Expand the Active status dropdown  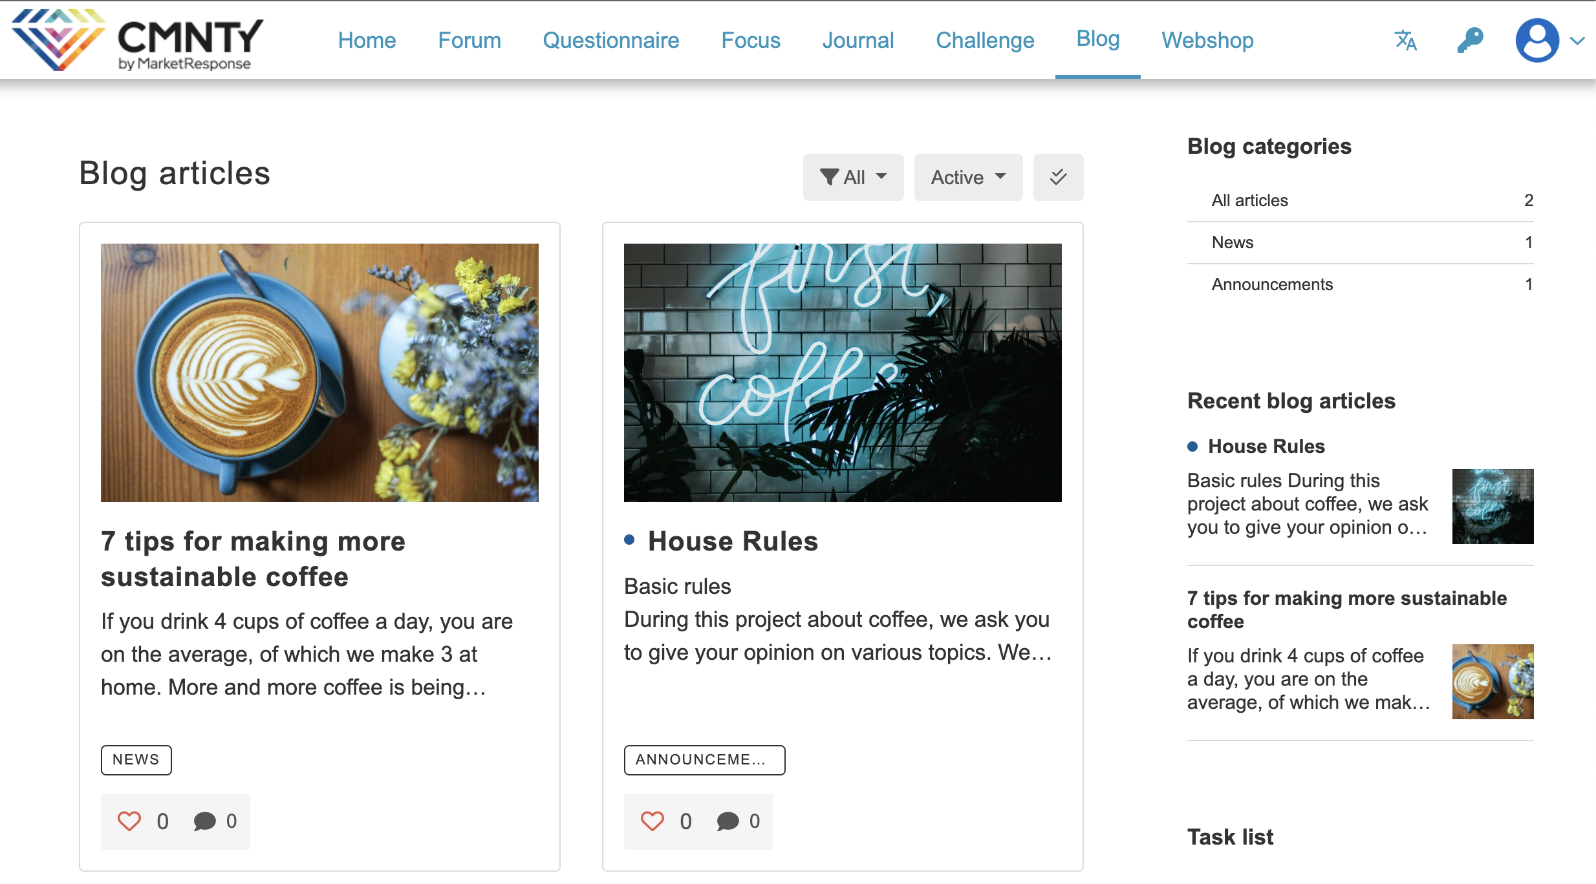tap(968, 177)
